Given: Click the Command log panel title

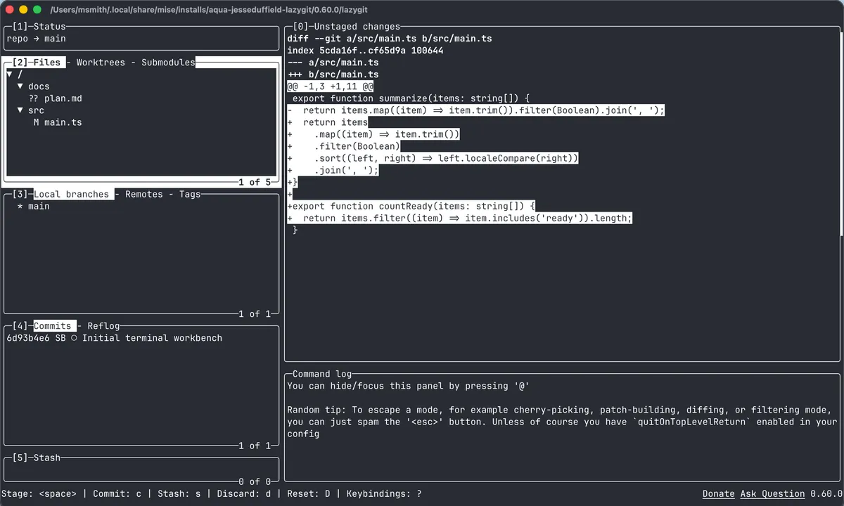Looking at the screenshot, I should 322,374.
